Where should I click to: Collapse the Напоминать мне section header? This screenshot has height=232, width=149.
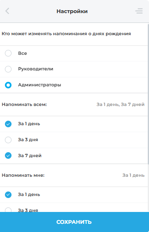tap(74, 176)
